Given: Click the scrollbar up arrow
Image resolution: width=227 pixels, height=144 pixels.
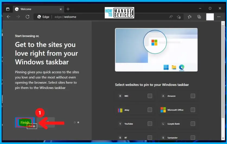Looking at the screenshot, I should pyautogui.click(x=223, y=23).
